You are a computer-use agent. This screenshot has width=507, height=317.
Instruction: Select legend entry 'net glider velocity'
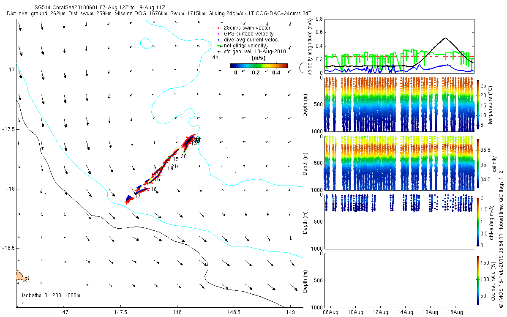pos(245,45)
